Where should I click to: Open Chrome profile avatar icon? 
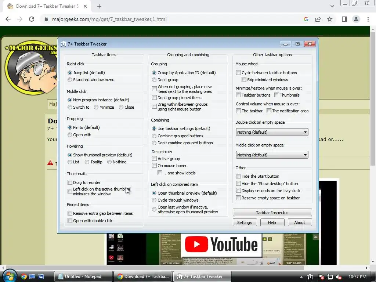(356, 19)
